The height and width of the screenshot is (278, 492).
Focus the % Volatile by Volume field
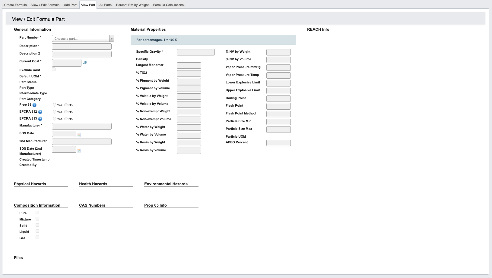tap(189, 104)
